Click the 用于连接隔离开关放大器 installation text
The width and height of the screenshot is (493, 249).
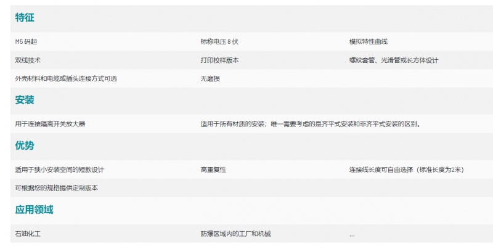coord(50,124)
